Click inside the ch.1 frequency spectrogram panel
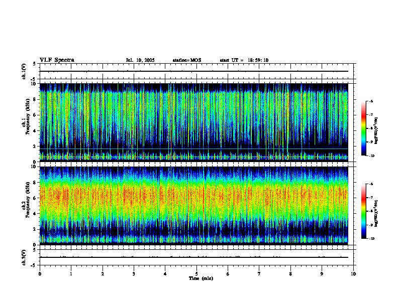The width and height of the screenshot is (398, 307). point(193,122)
